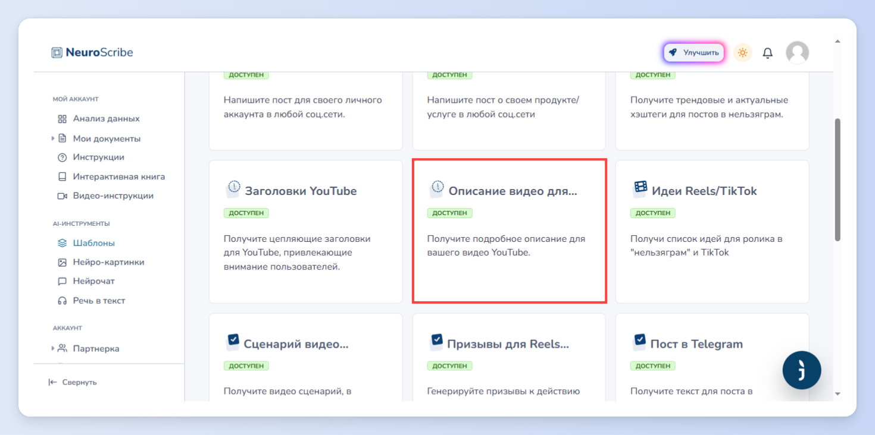
Task: Click the outer scrollbar down arrow
Action: [837, 393]
